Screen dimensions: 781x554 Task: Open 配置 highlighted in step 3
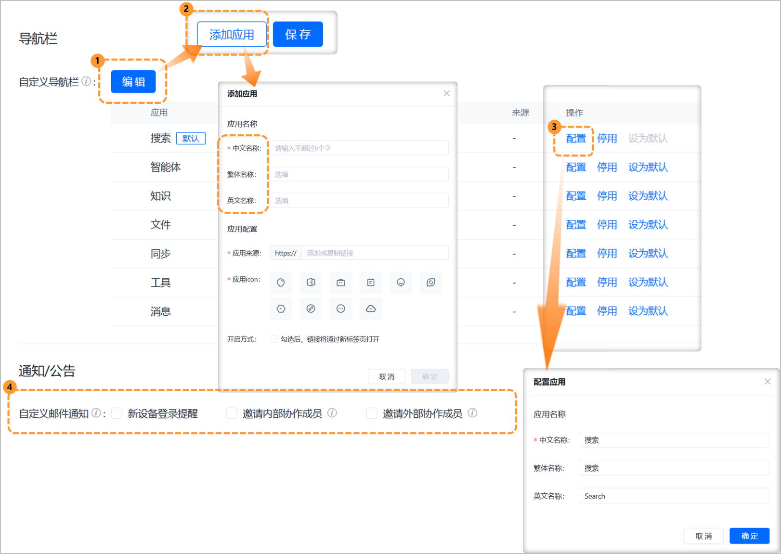click(576, 138)
